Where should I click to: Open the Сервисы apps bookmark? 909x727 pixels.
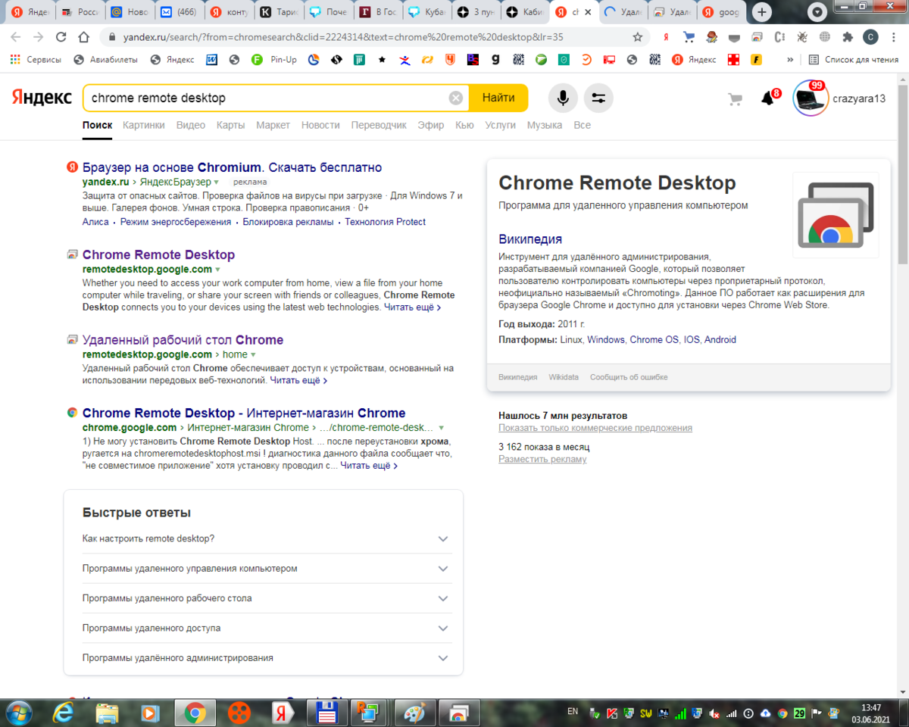[x=36, y=59]
